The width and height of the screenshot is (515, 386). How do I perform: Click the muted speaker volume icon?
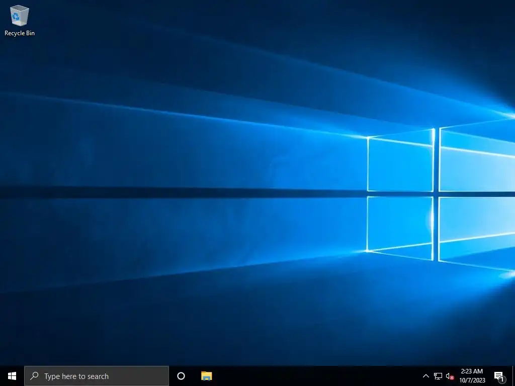450,376
